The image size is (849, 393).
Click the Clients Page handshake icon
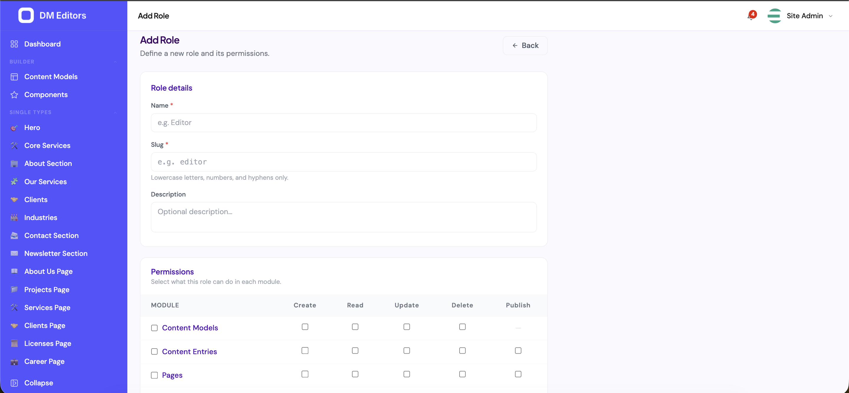14,325
